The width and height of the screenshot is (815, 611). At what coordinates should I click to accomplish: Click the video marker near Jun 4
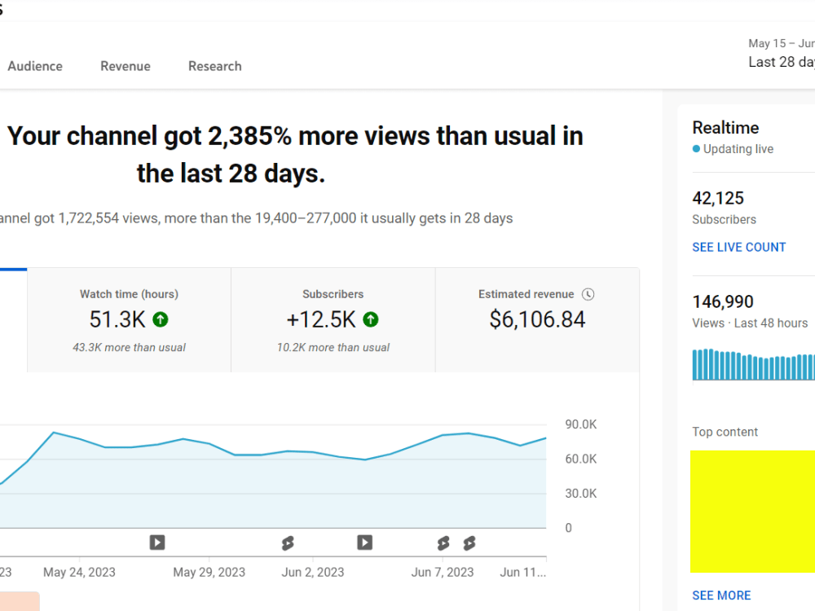pos(365,543)
